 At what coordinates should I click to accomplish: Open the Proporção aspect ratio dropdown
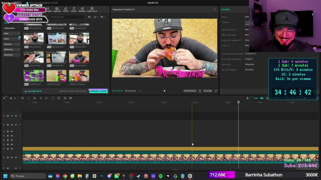(208, 91)
